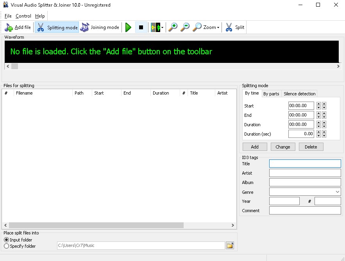
Task: Click the Duration column header in file list
Action: [165, 93]
